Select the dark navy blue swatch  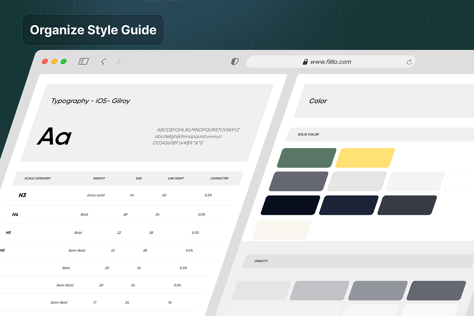(349, 205)
